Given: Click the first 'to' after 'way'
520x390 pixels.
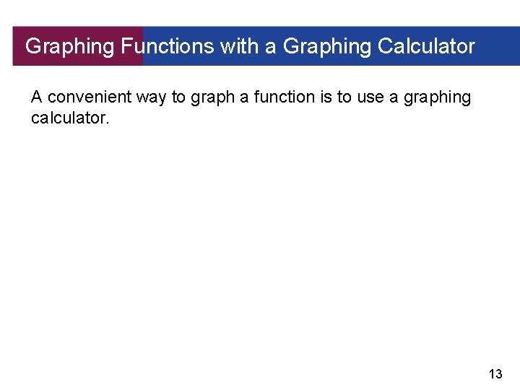Looking at the screenshot, I should click(178, 97).
